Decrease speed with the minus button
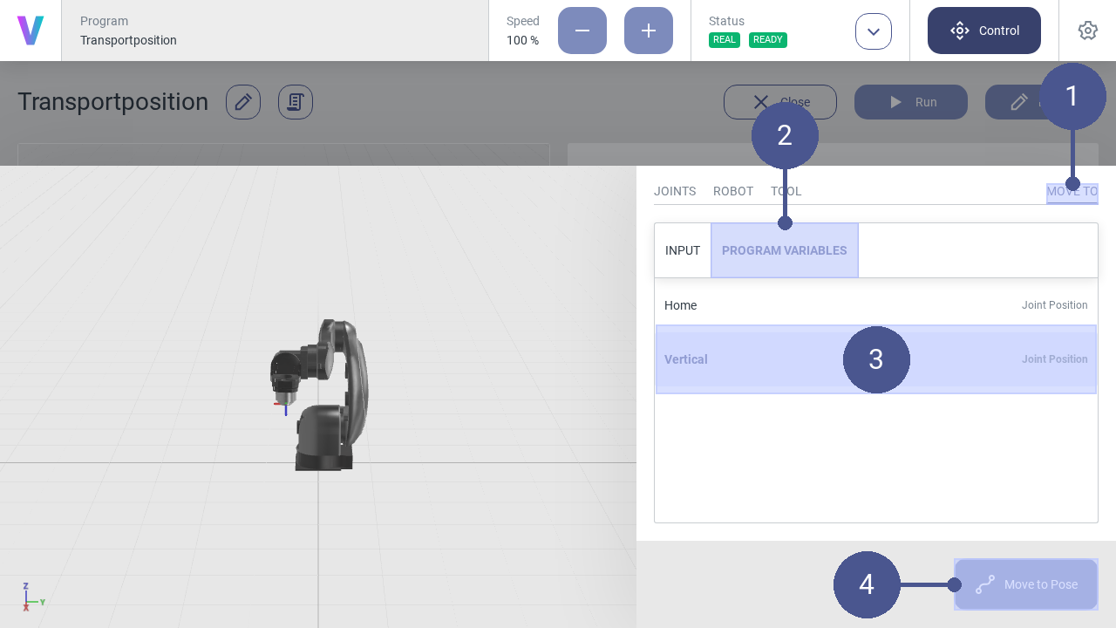Viewport: 1116px width, 628px height. coord(582,31)
